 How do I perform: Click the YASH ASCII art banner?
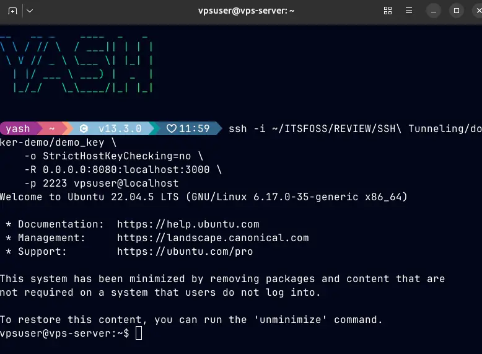point(76,64)
